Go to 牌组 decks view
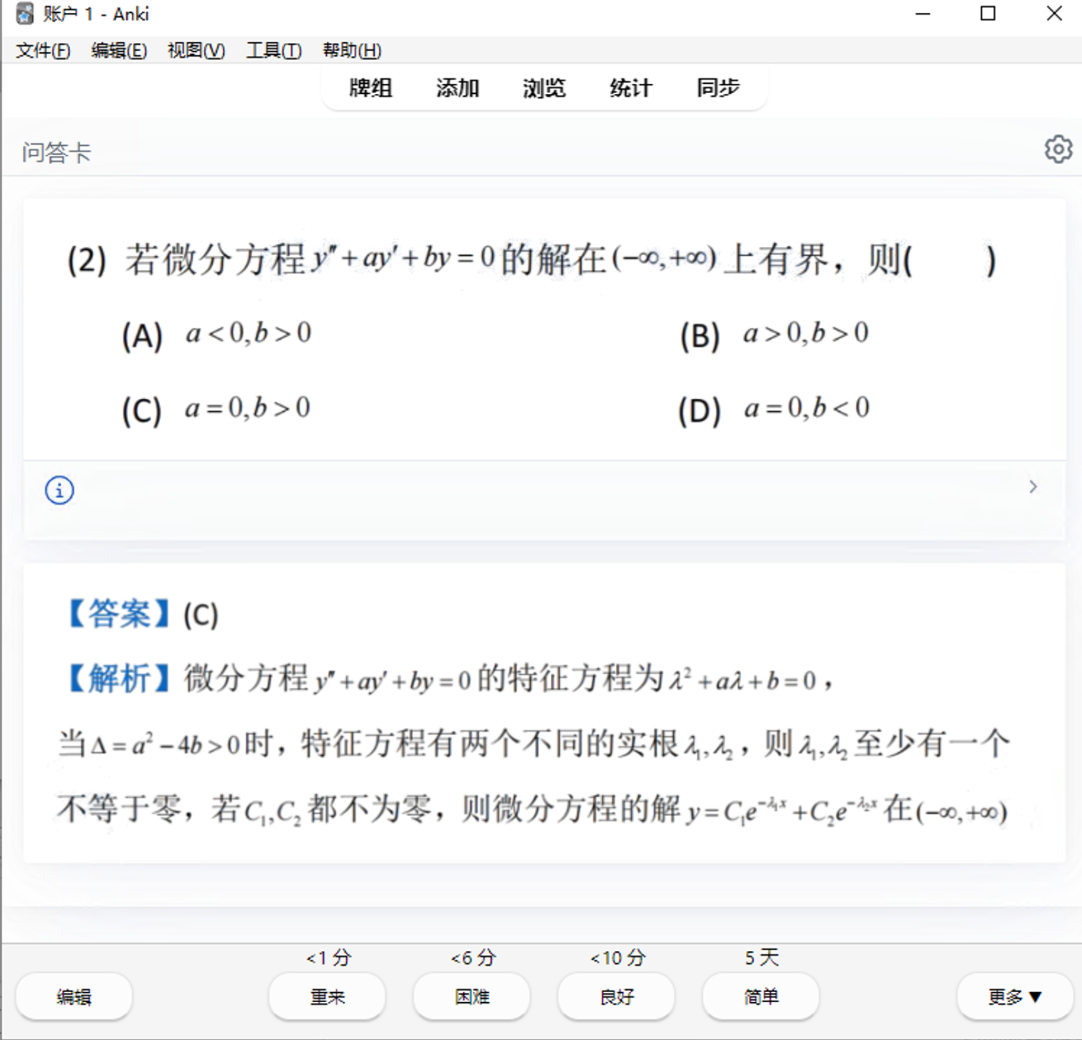This screenshot has width=1082, height=1040. pyautogui.click(x=370, y=88)
